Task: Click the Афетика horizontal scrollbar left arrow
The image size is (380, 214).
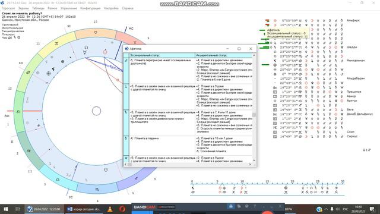Action: click(125, 165)
